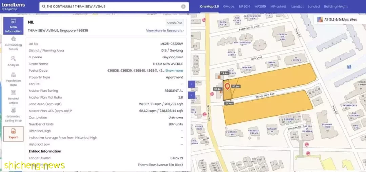Viewport: 366px width, 172px height.
Task: Click the 807 units value
Action: (x=176, y=124)
